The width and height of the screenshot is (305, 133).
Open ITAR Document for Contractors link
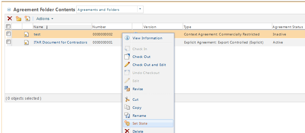[61, 42]
